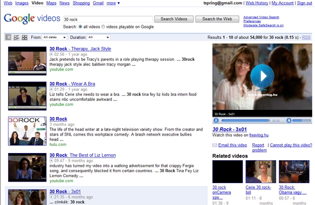This screenshot has height=205, width=315.
Task: Open My Account link
Action: pyautogui.click(x=283, y=3)
